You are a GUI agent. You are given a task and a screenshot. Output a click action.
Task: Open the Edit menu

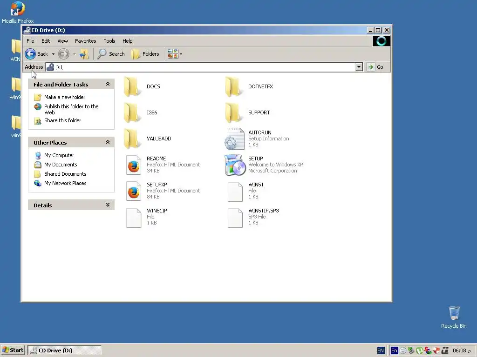point(46,41)
